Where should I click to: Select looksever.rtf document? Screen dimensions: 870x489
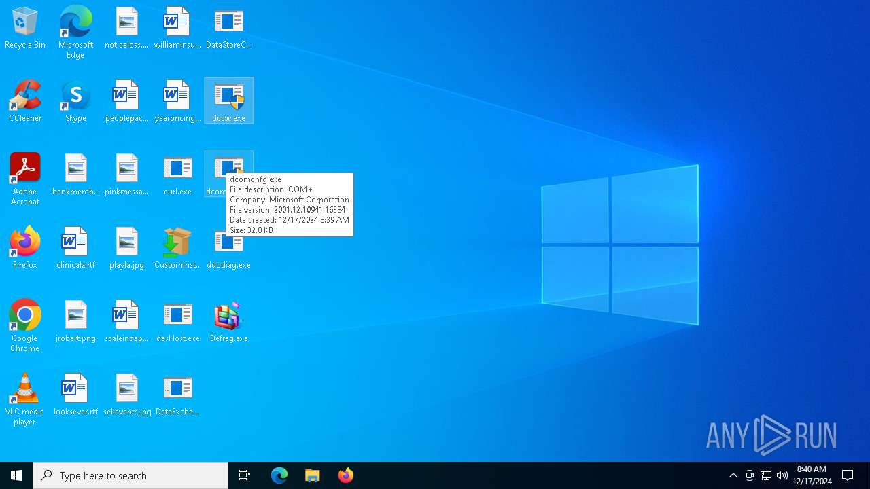coord(75,395)
